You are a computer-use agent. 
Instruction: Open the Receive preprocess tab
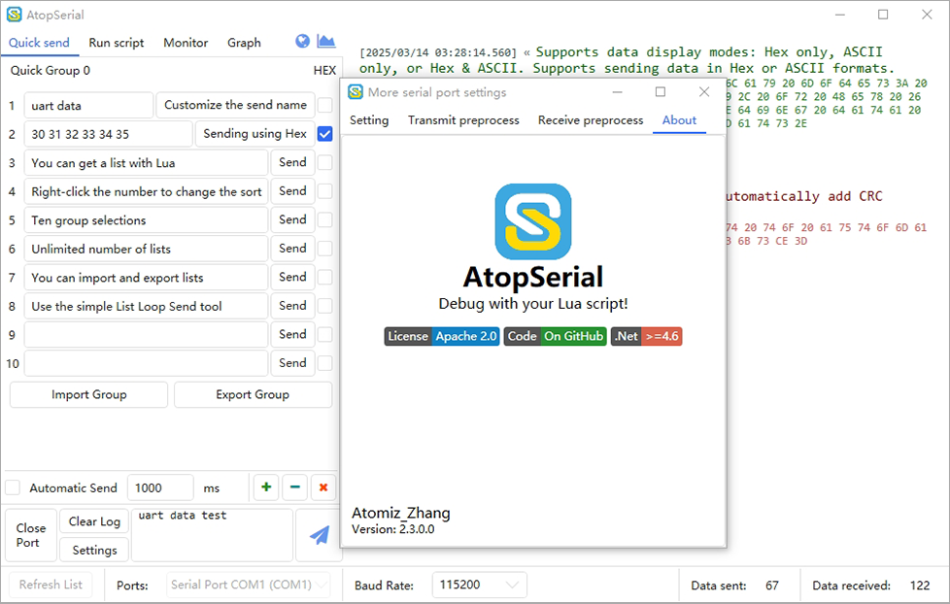coord(591,120)
